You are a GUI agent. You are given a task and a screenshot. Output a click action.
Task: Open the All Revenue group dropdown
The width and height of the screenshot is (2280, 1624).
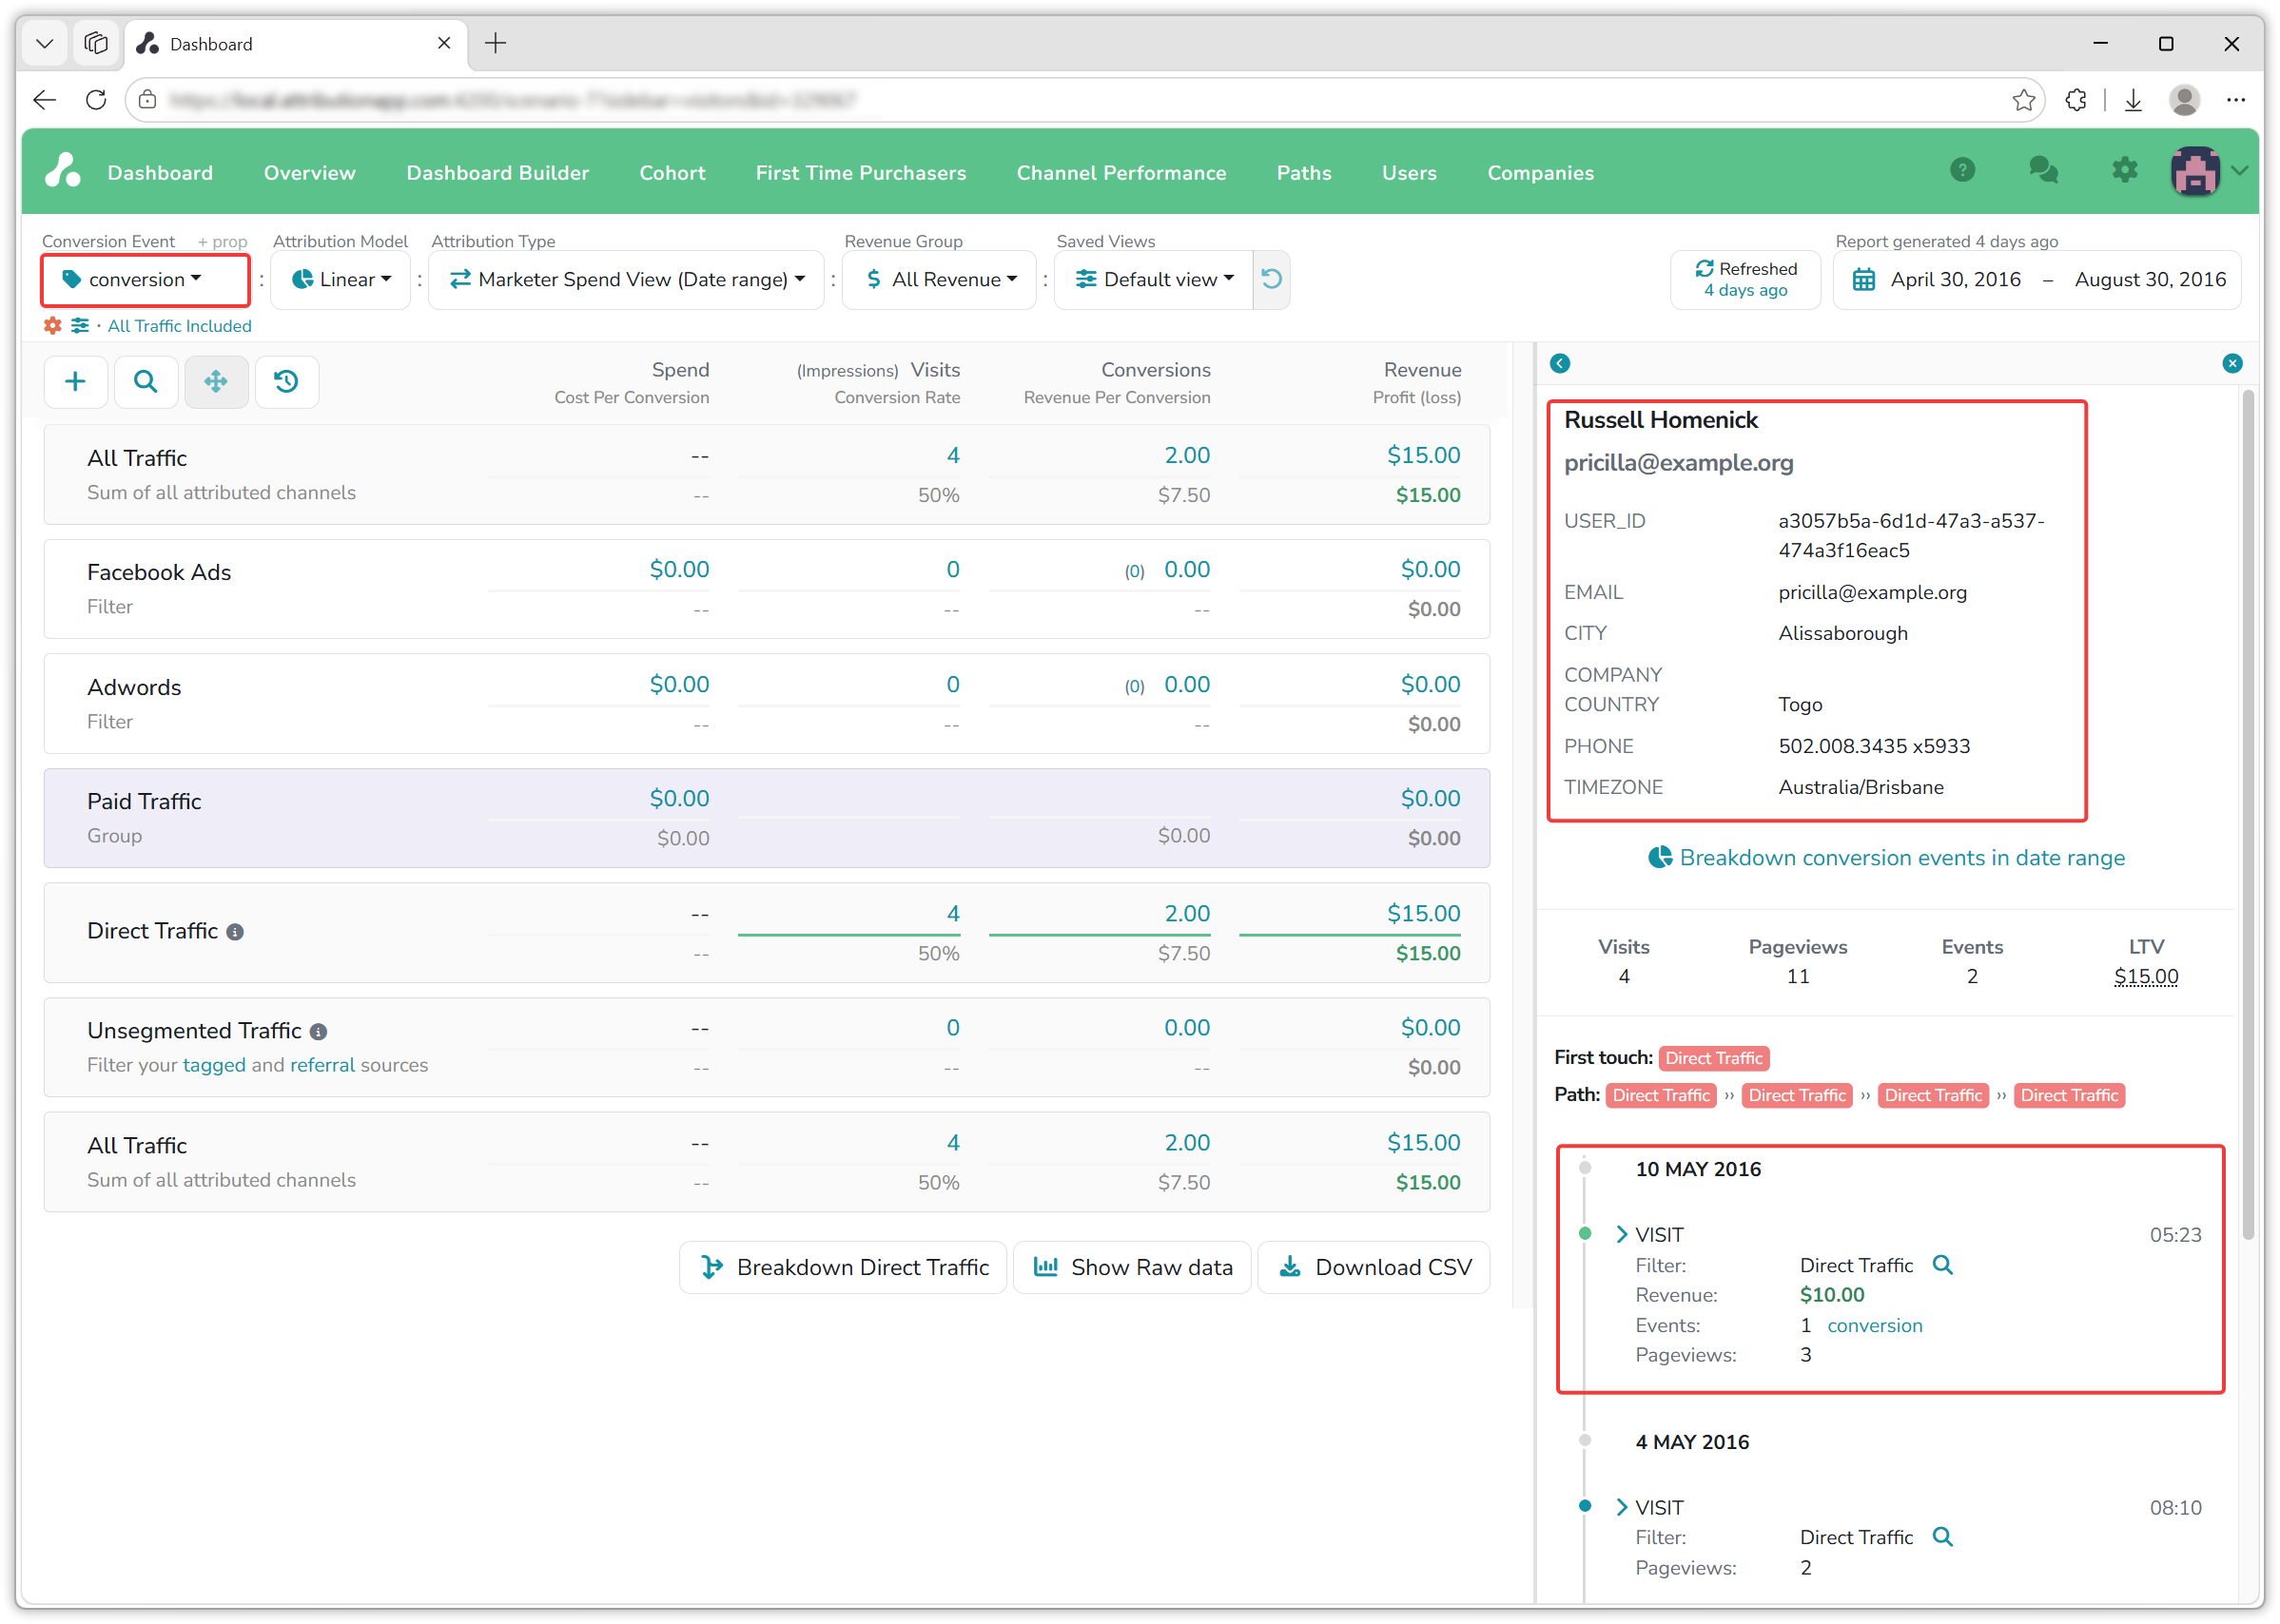pos(940,280)
